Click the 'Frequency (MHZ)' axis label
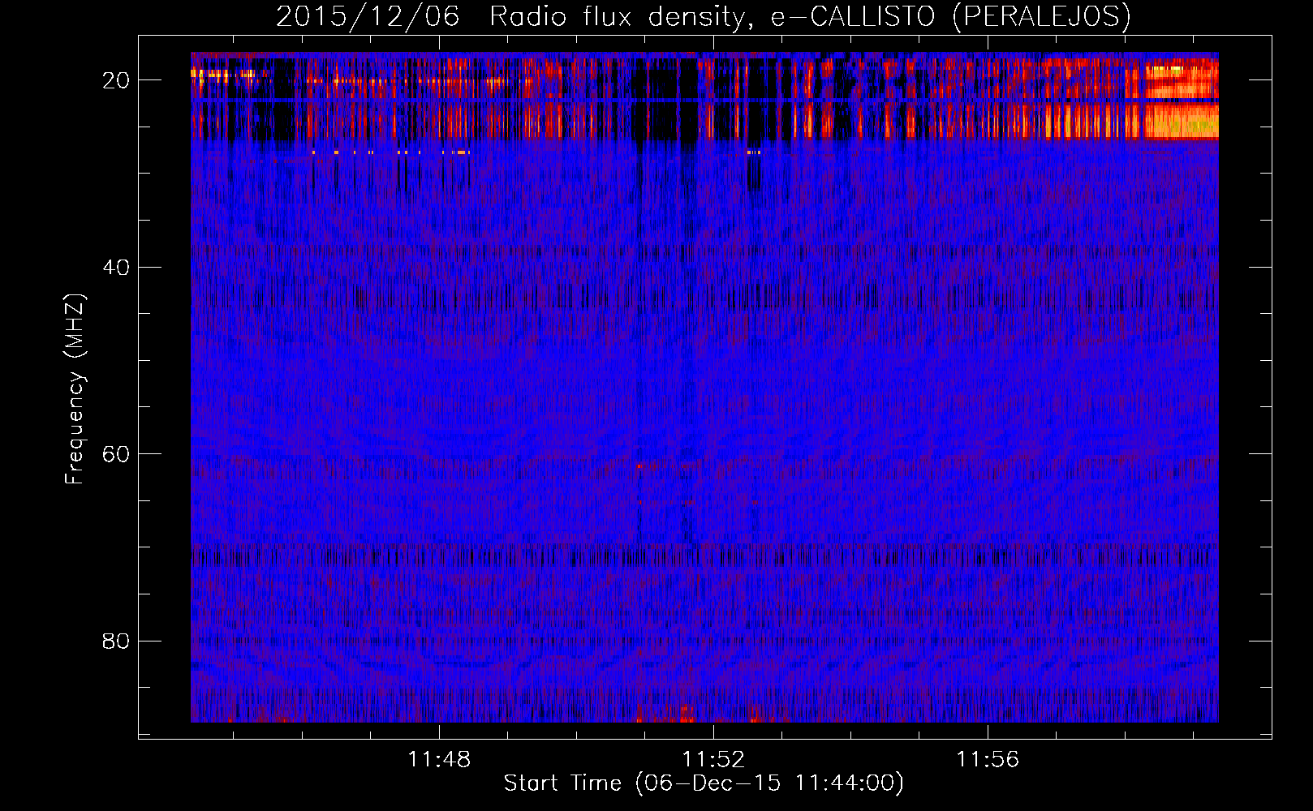The image size is (1313, 811). pos(75,389)
